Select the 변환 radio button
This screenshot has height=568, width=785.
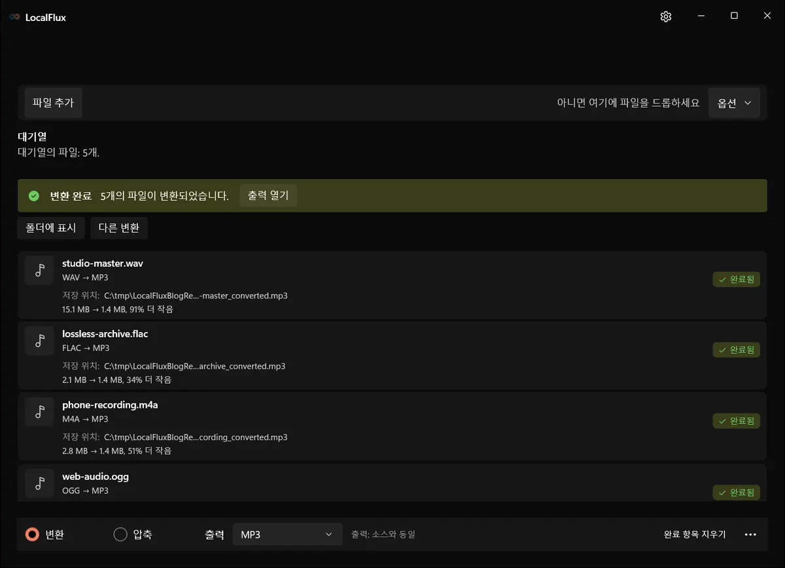tap(32, 535)
